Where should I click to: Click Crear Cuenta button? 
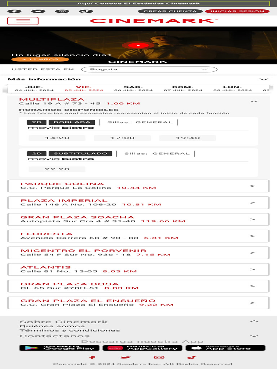[x=170, y=11]
